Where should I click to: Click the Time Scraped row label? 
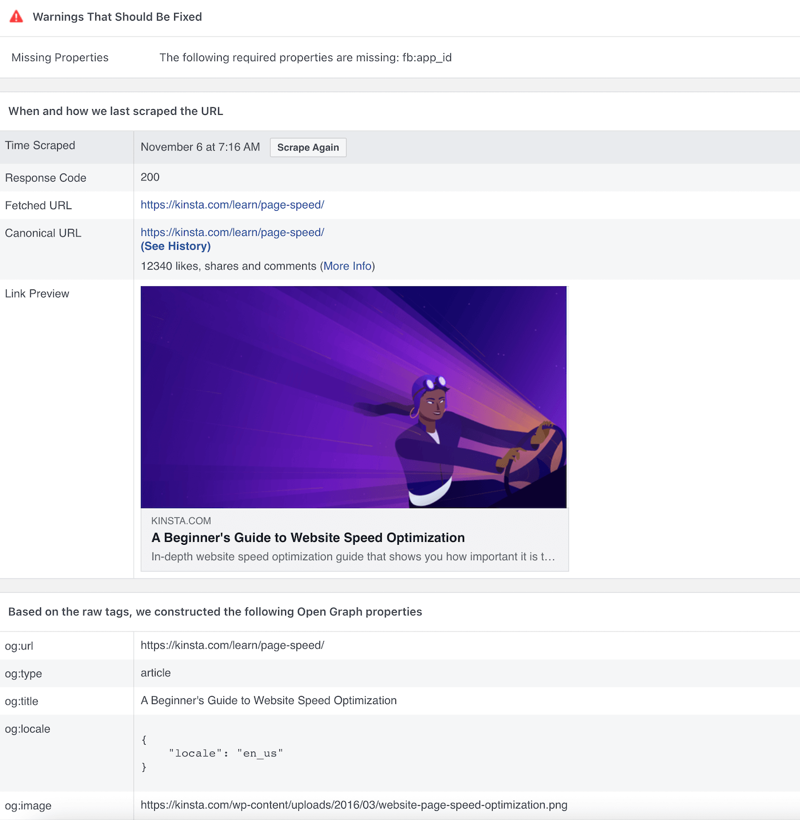(40, 146)
